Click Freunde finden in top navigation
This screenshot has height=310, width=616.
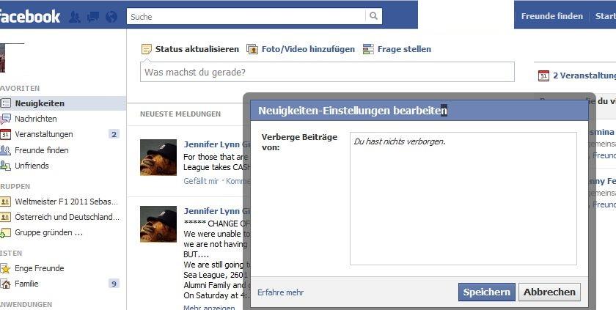[552, 16]
